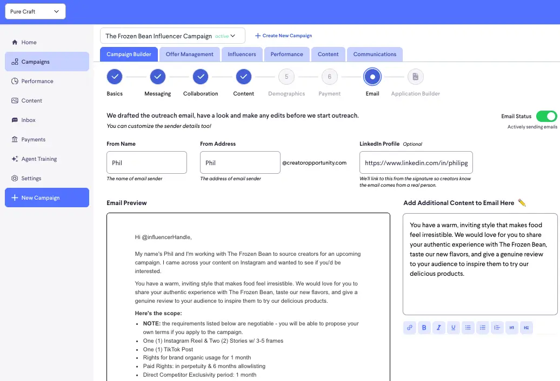560x381 pixels.
Task: Open step 5 Demographics circle
Action: (x=286, y=77)
